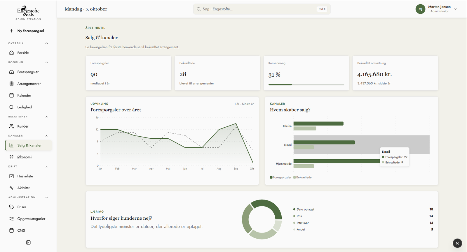Open Arrangementer page

(28, 84)
